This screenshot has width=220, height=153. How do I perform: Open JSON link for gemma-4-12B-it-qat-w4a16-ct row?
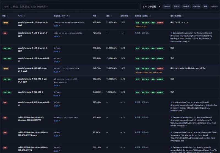[57, 62]
